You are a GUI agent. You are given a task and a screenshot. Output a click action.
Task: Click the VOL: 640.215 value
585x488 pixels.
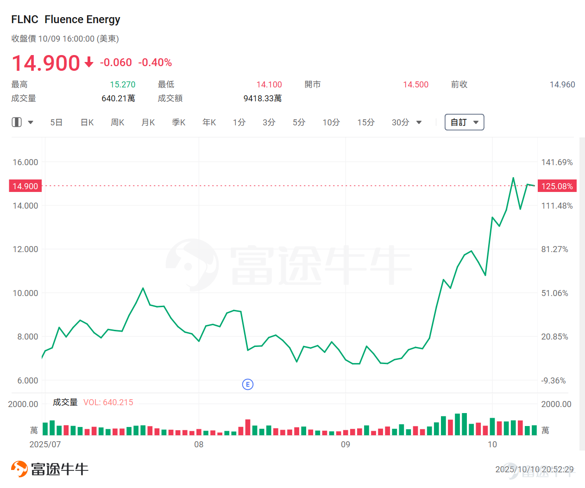click(108, 402)
